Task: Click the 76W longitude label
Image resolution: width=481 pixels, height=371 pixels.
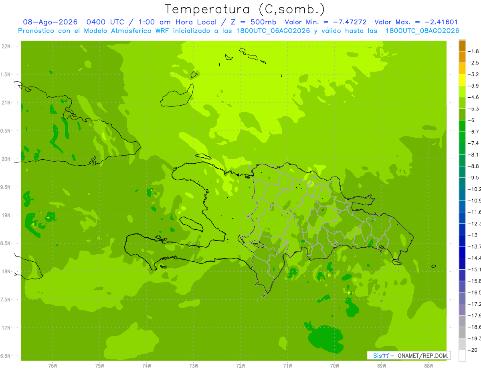Action: click(x=53, y=366)
